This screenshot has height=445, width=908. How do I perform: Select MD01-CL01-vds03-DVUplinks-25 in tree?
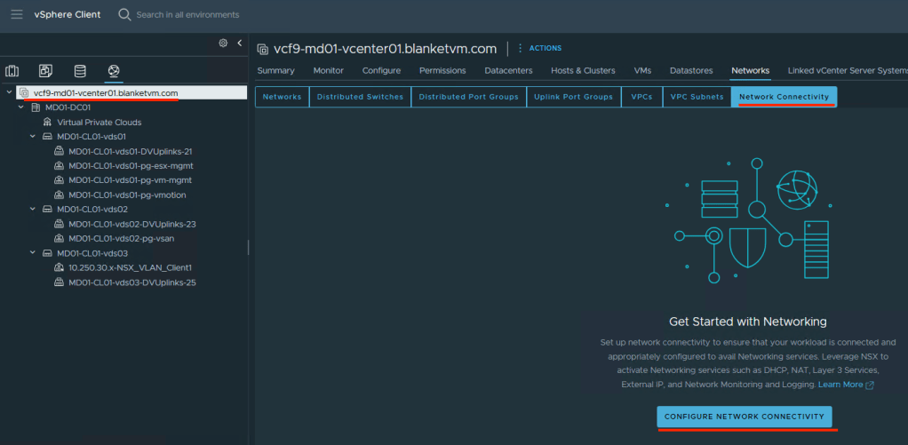[x=132, y=282]
